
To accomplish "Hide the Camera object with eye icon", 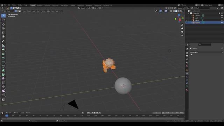I will point(222,15).
